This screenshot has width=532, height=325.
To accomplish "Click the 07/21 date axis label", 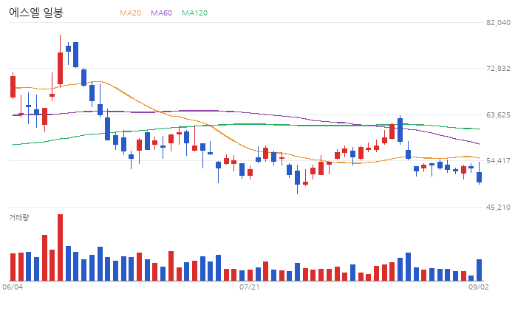I will (x=250, y=287).
